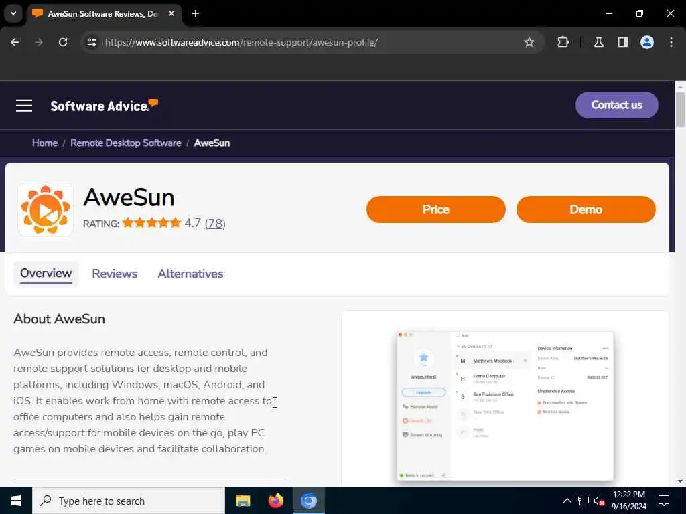This screenshot has width=686, height=514.
Task: Select the AweSun Software Reviews browser tab
Action: click(104, 13)
